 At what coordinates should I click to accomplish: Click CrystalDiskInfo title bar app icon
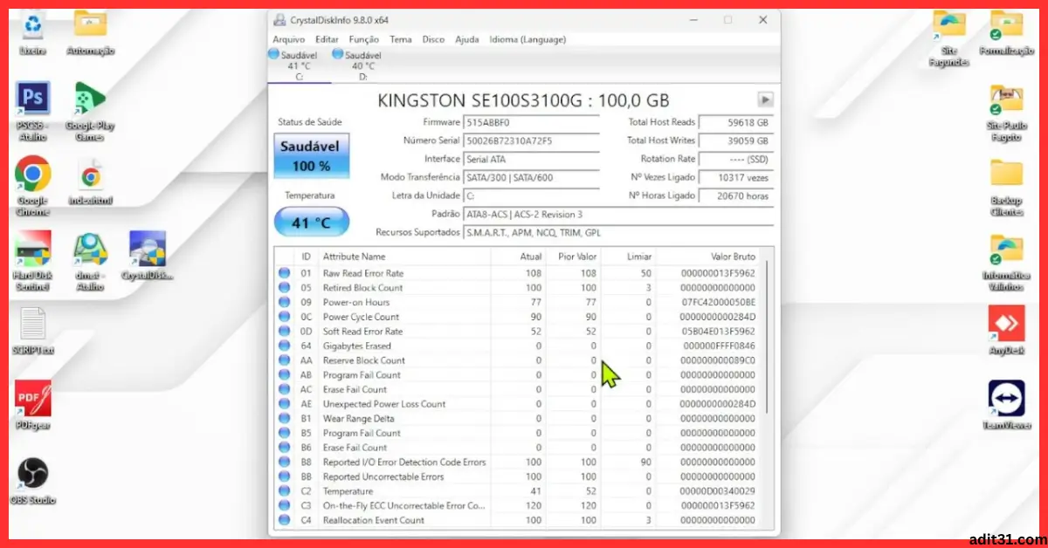click(279, 20)
